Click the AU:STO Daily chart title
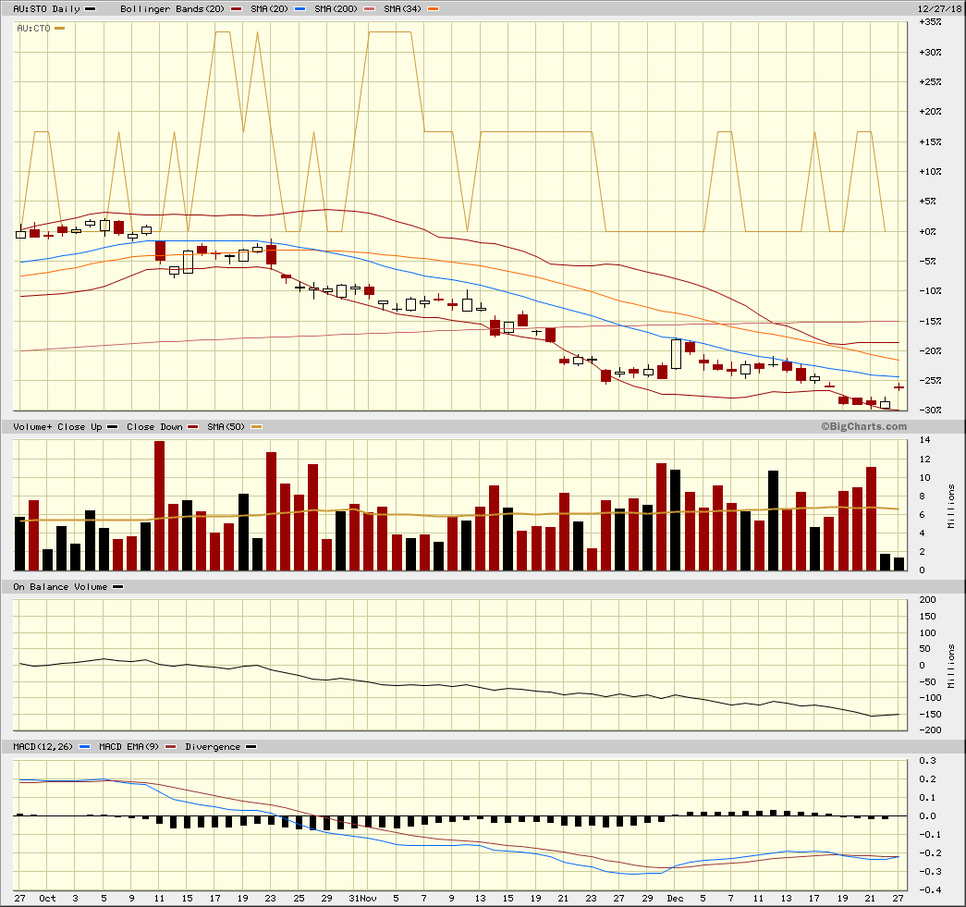The image size is (966, 907). click(47, 8)
